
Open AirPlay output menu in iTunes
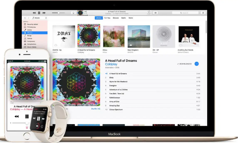pyautogui.click(x=73, y=13)
